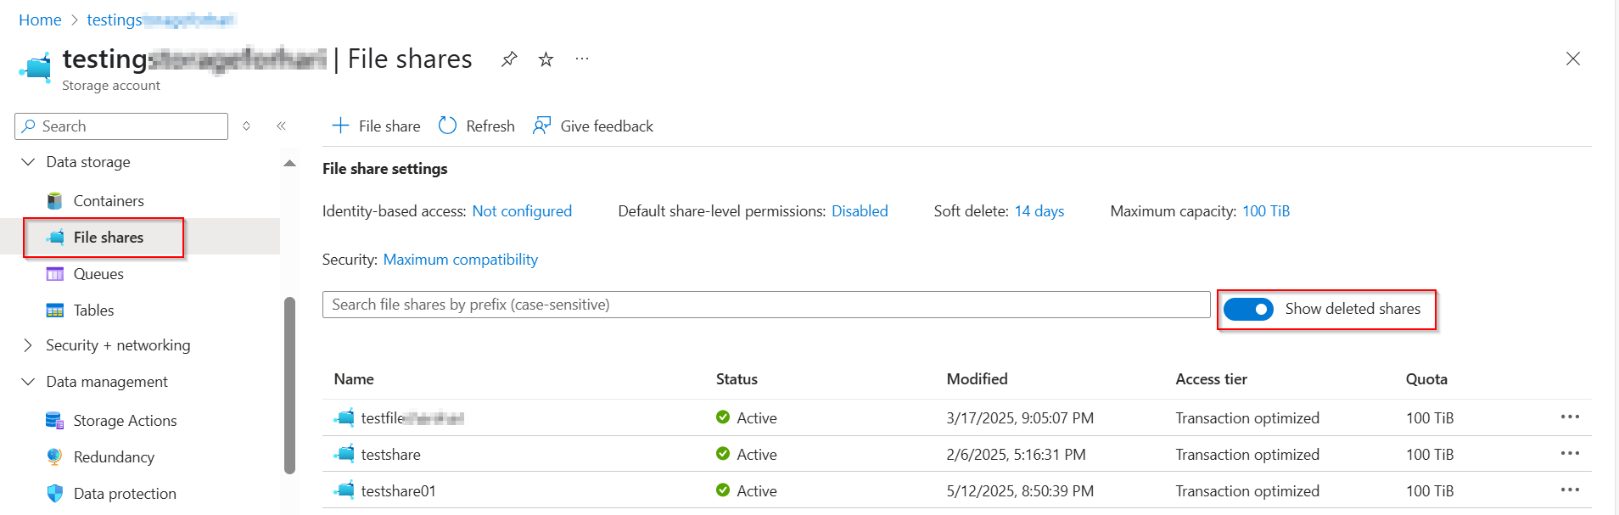Viewport: 1619px width, 515px height.
Task: Click the storage account icon in header
Action: click(36, 67)
